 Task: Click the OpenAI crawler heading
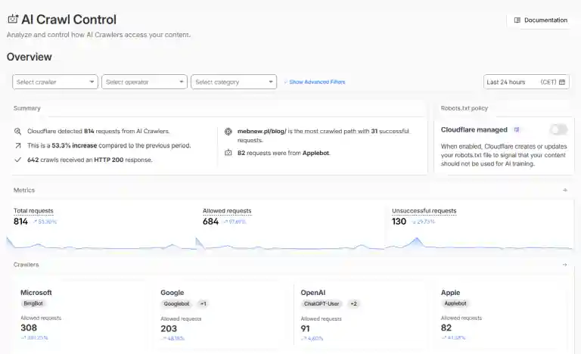312,293
